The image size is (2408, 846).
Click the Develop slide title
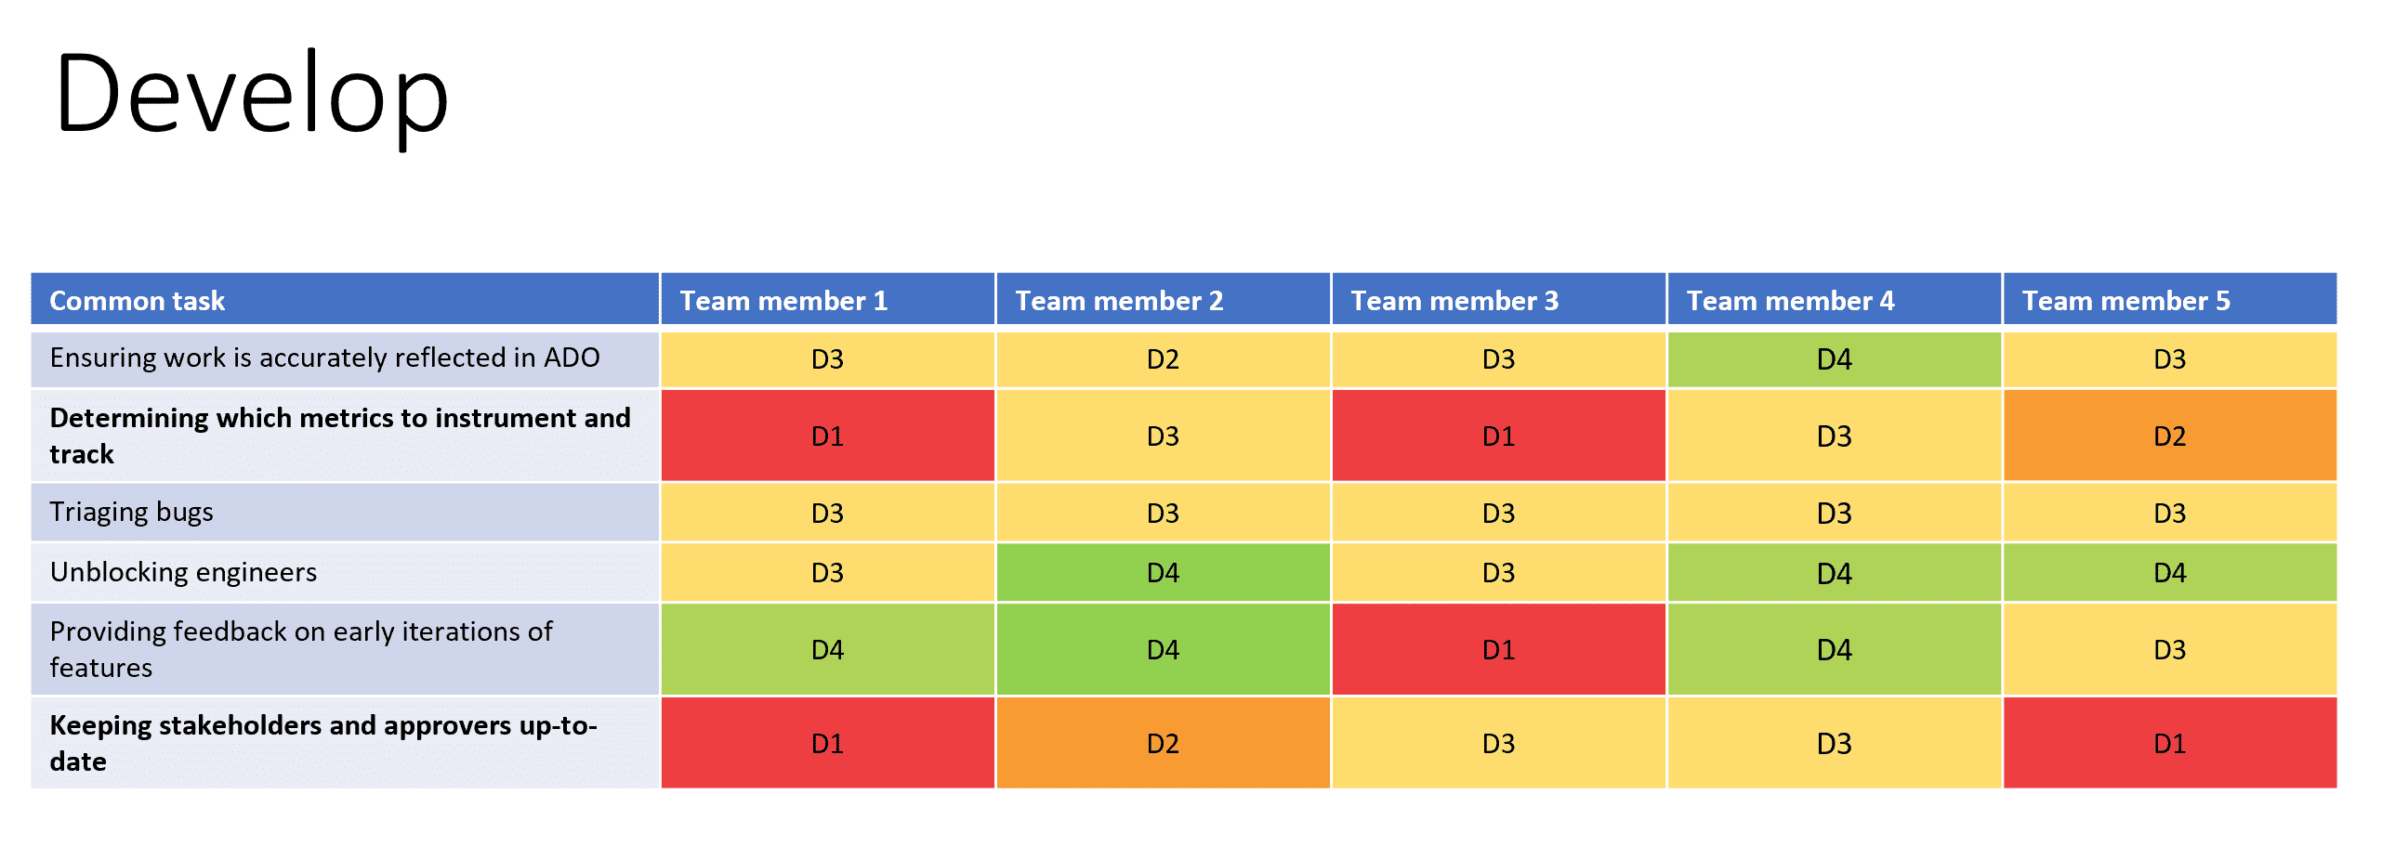252,96
